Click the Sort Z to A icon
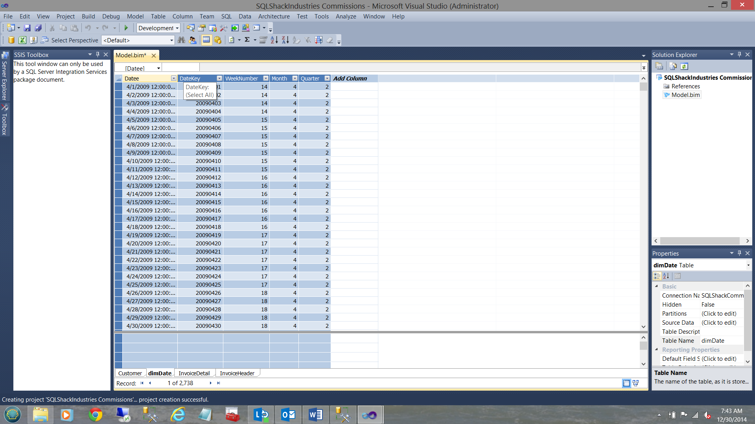 pos(285,40)
